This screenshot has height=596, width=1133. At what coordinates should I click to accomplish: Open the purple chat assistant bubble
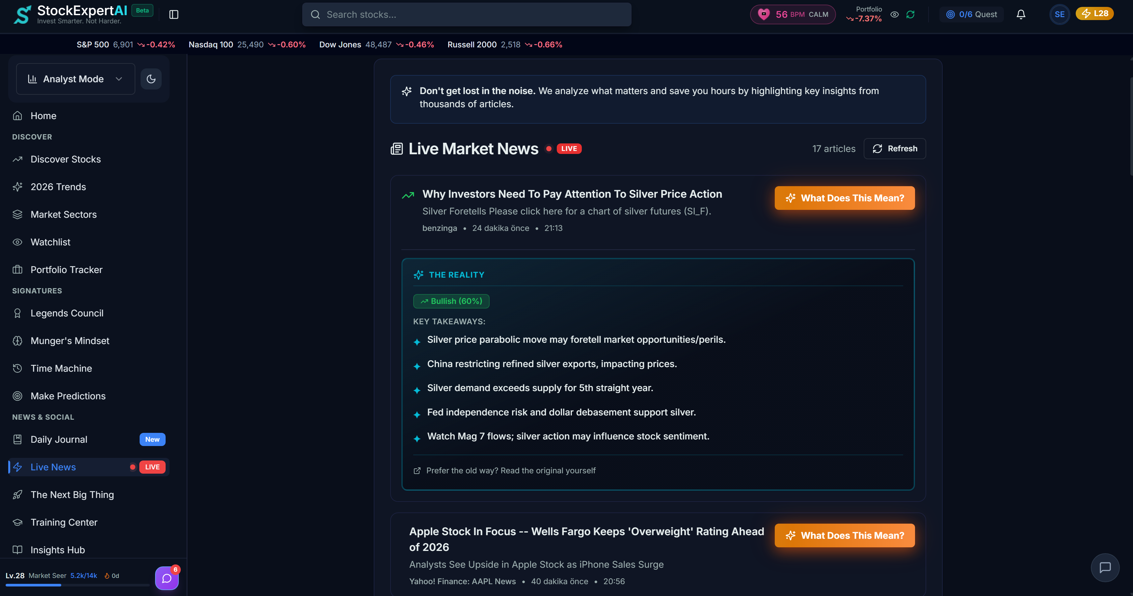(166, 578)
